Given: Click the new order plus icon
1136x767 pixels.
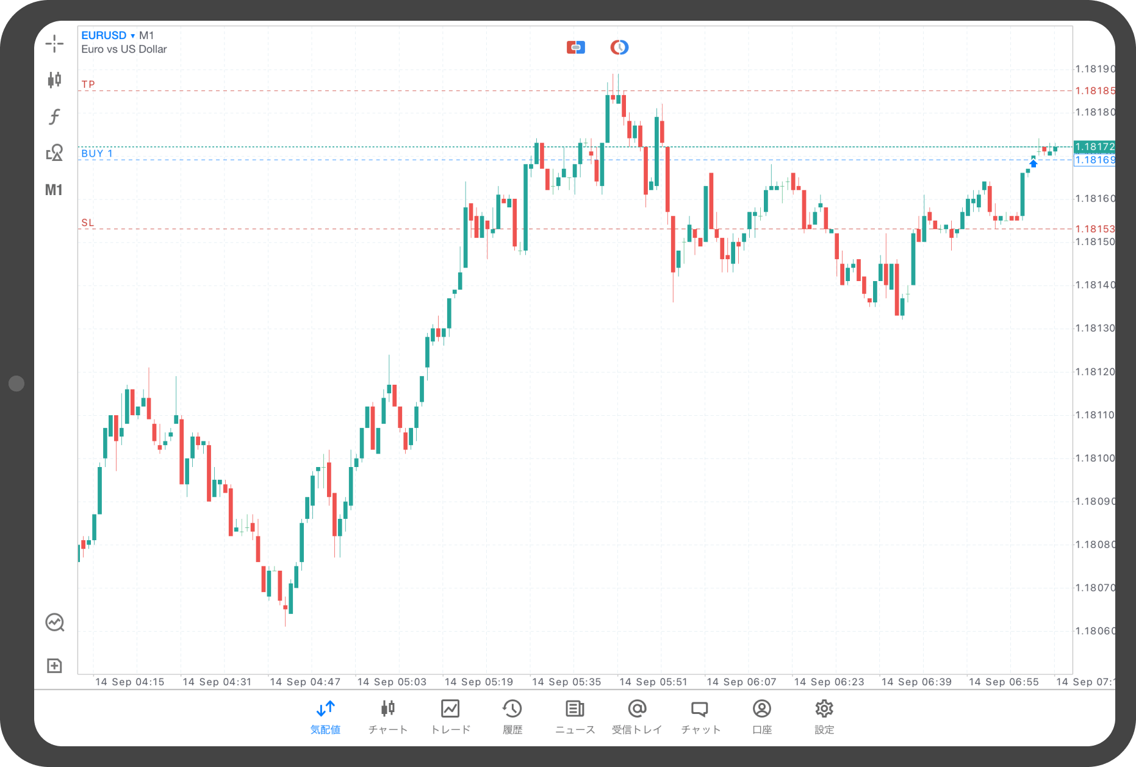Looking at the screenshot, I should 54,666.
